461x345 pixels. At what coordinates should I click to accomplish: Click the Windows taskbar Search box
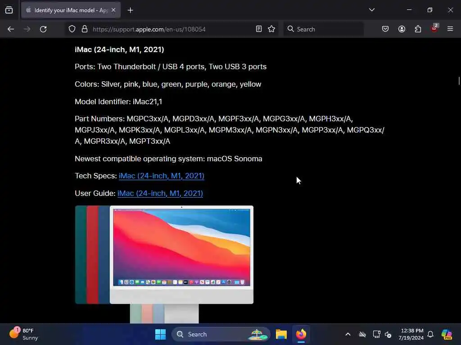pos(221,334)
